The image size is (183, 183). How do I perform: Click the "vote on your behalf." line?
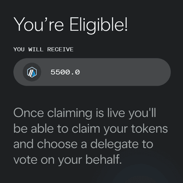click(68, 160)
